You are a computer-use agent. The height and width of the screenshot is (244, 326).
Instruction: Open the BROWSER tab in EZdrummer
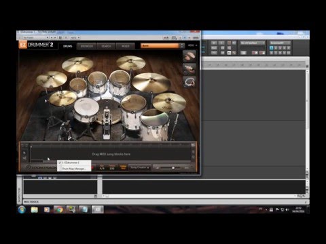[87, 46]
